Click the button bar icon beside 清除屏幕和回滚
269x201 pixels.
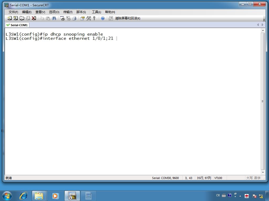111,18
